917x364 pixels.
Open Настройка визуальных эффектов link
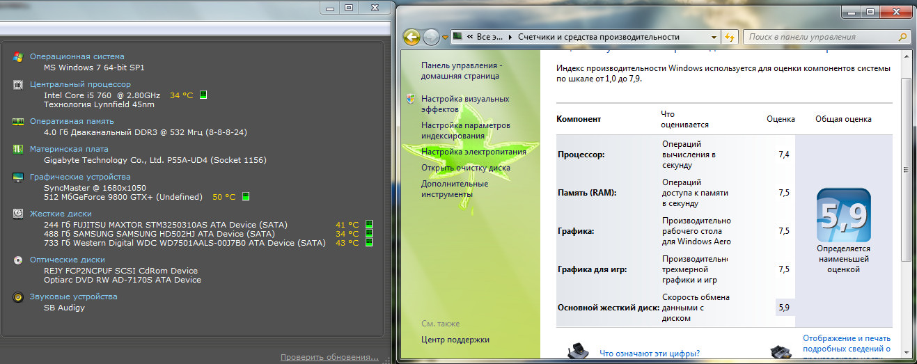coord(465,104)
